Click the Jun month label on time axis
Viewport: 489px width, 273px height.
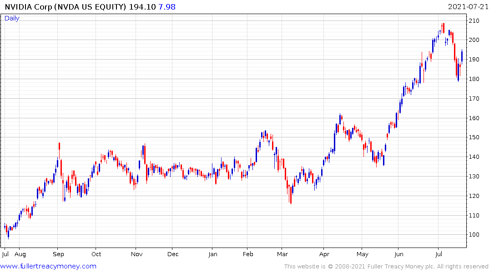399,254
